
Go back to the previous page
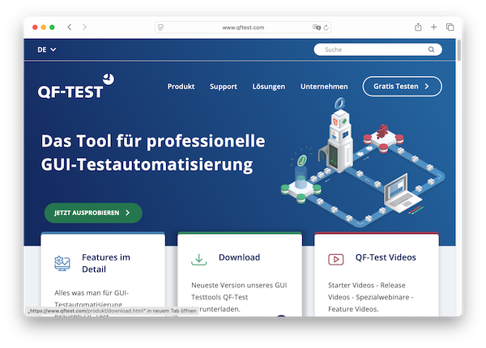tap(70, 28)
